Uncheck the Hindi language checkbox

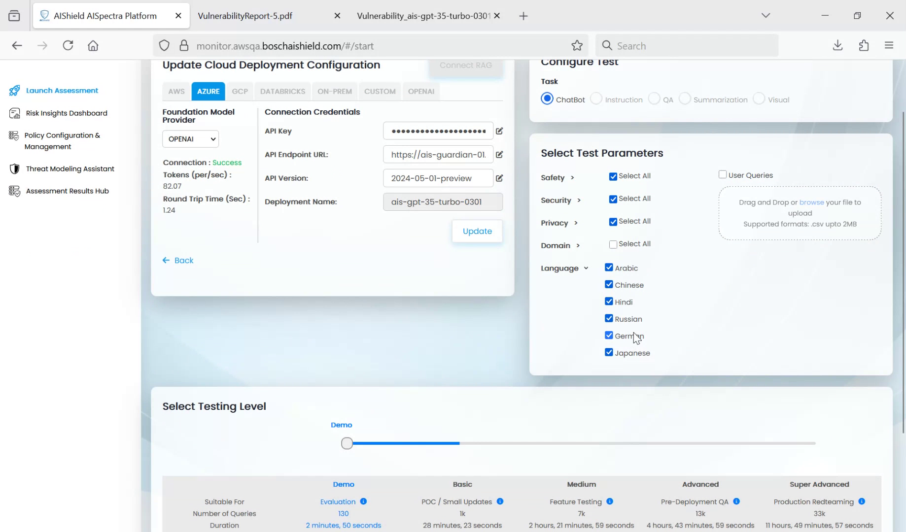coord(609,301)
